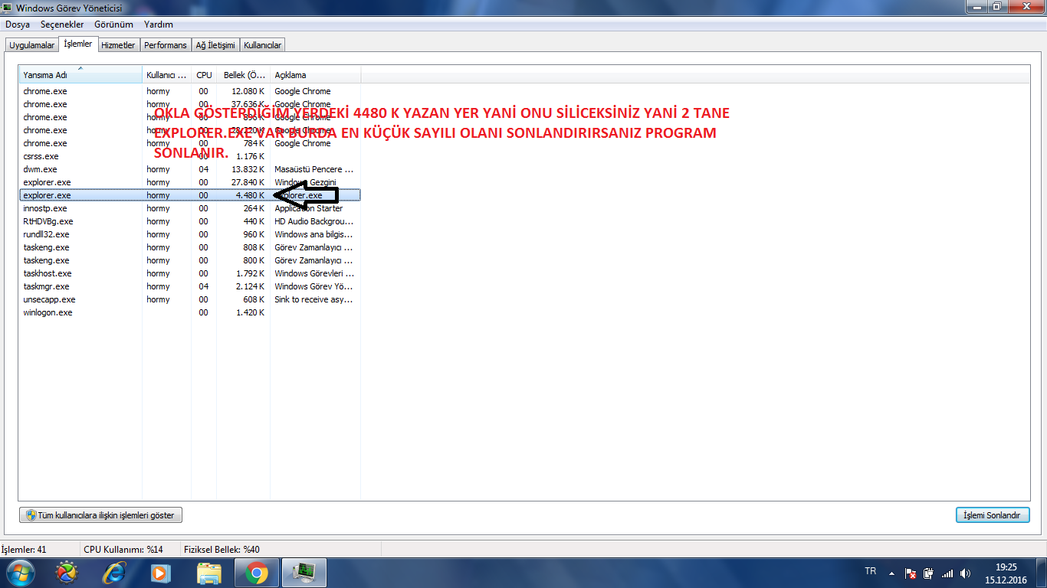Select the taskhost.exe process
This screenshot has height=588, width=1047.
click(x=189, y=273)
